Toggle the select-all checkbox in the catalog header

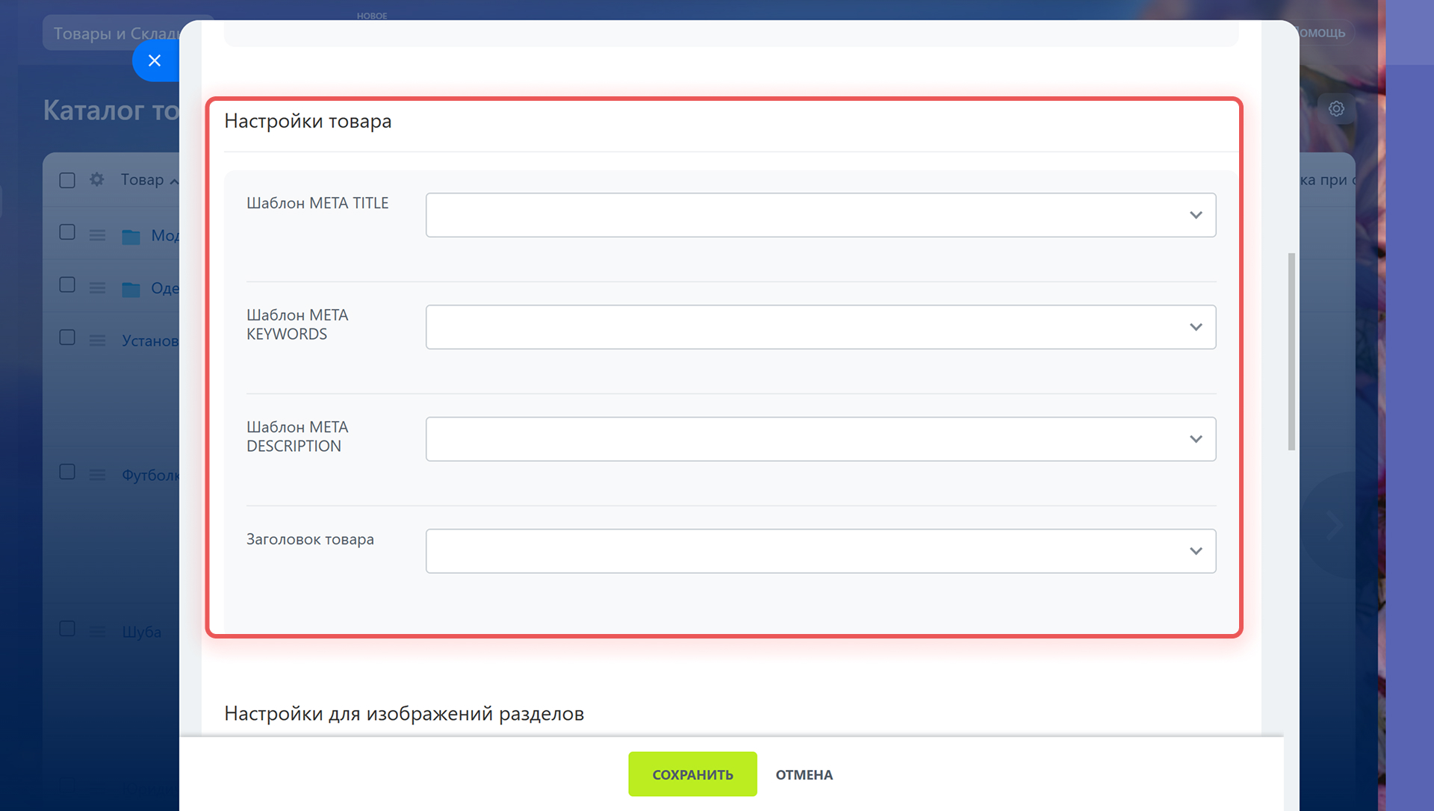(x=67, y=180)
